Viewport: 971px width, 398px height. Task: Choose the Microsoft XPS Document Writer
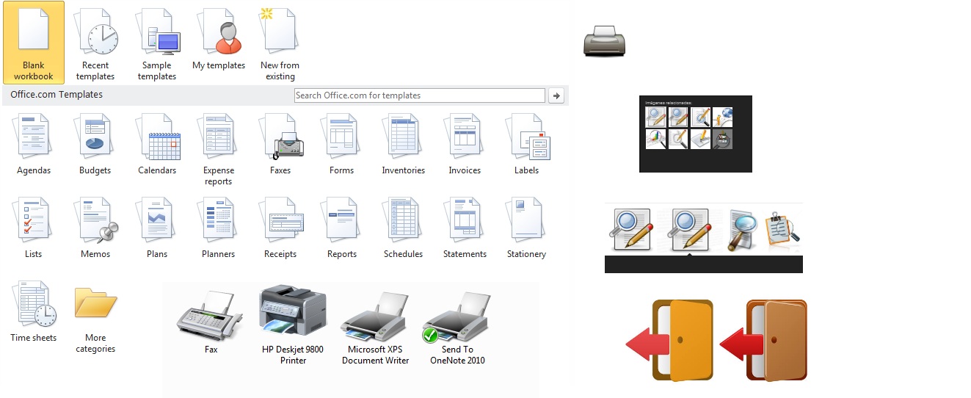376,326
